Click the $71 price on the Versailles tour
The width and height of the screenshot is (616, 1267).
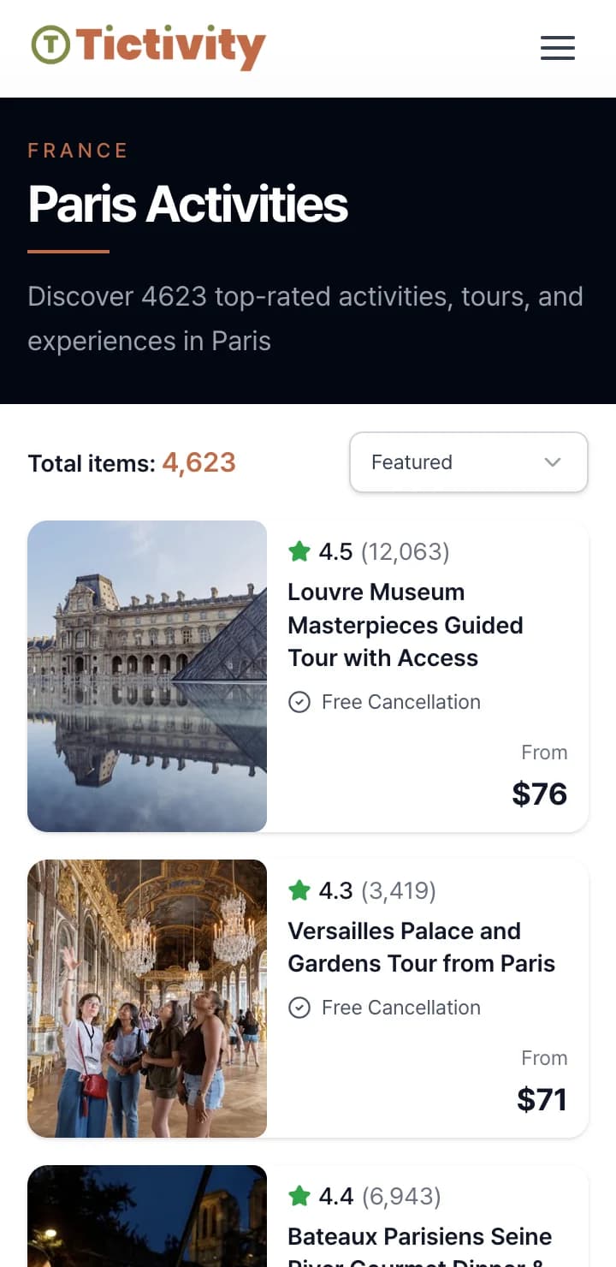pos(542,1099)
